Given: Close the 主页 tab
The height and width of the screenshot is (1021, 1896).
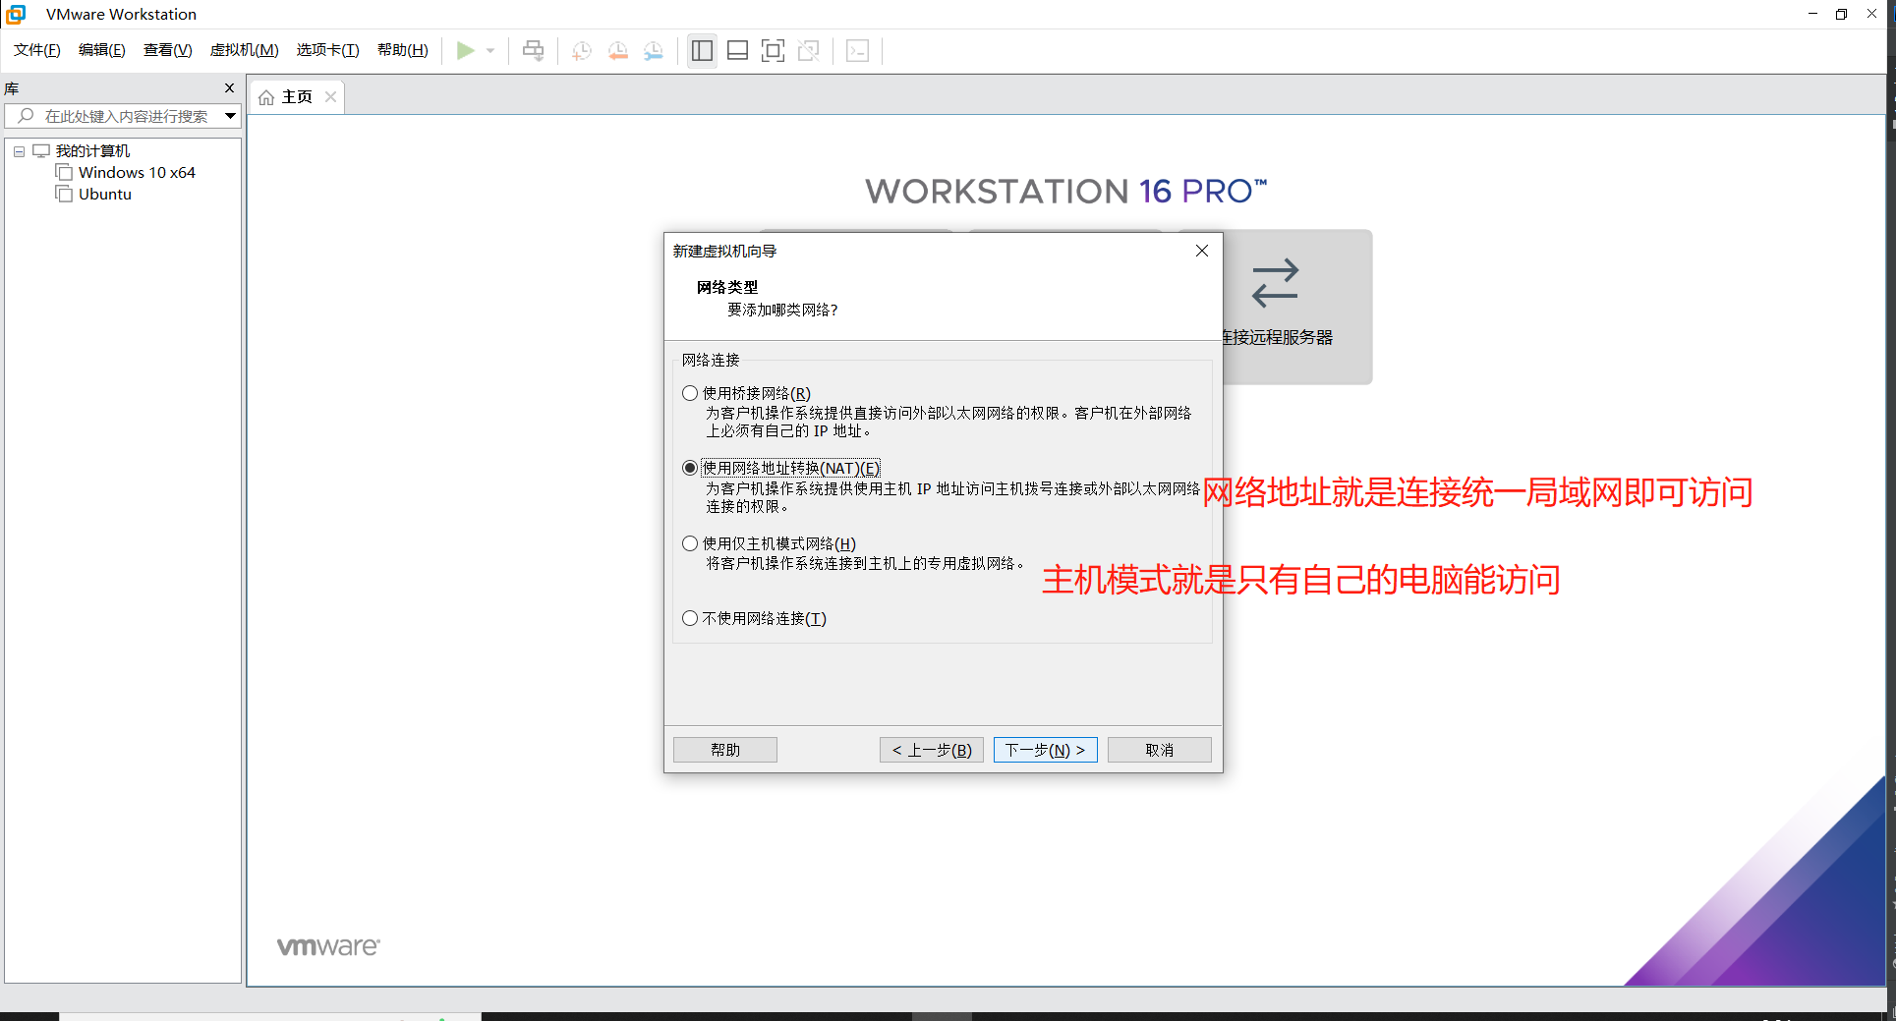Looking at the screenshot, I should [331, 96].
